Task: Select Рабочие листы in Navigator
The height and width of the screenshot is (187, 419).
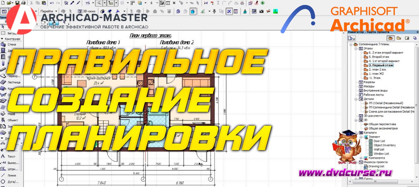Action: coord(371,95)
